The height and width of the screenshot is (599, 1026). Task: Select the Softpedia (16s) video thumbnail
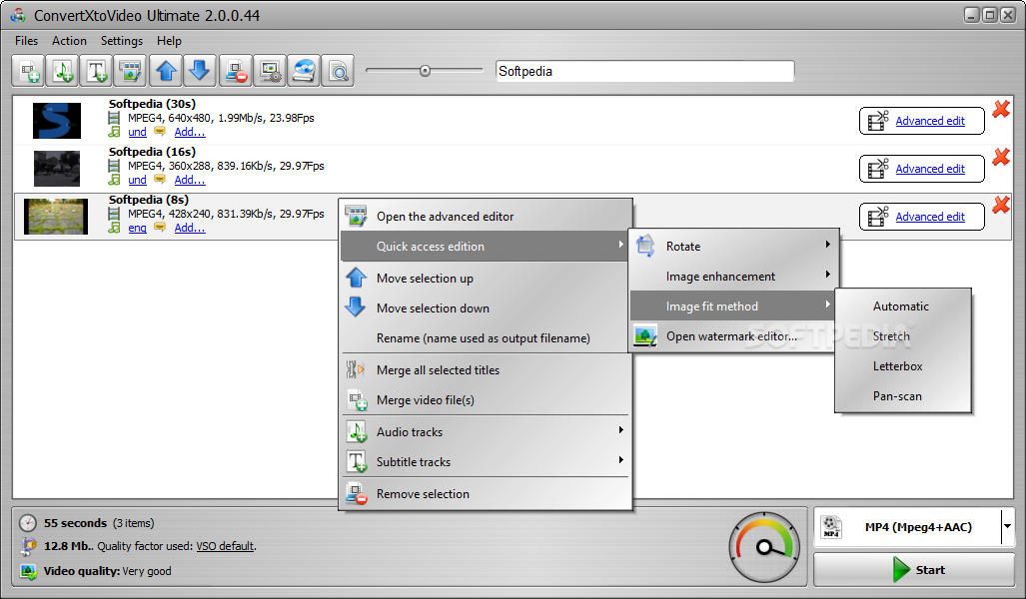[x=57, y=169]
